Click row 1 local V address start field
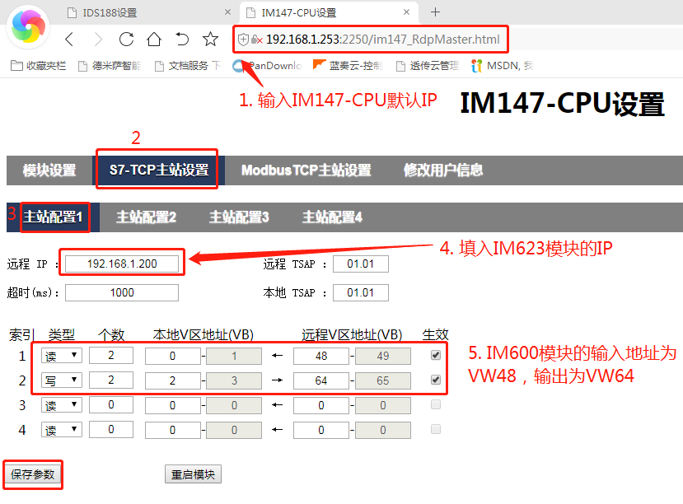Image resolution: width=683 pixels, height=504 pixels. pyautogui.click(x=173, y=356)
